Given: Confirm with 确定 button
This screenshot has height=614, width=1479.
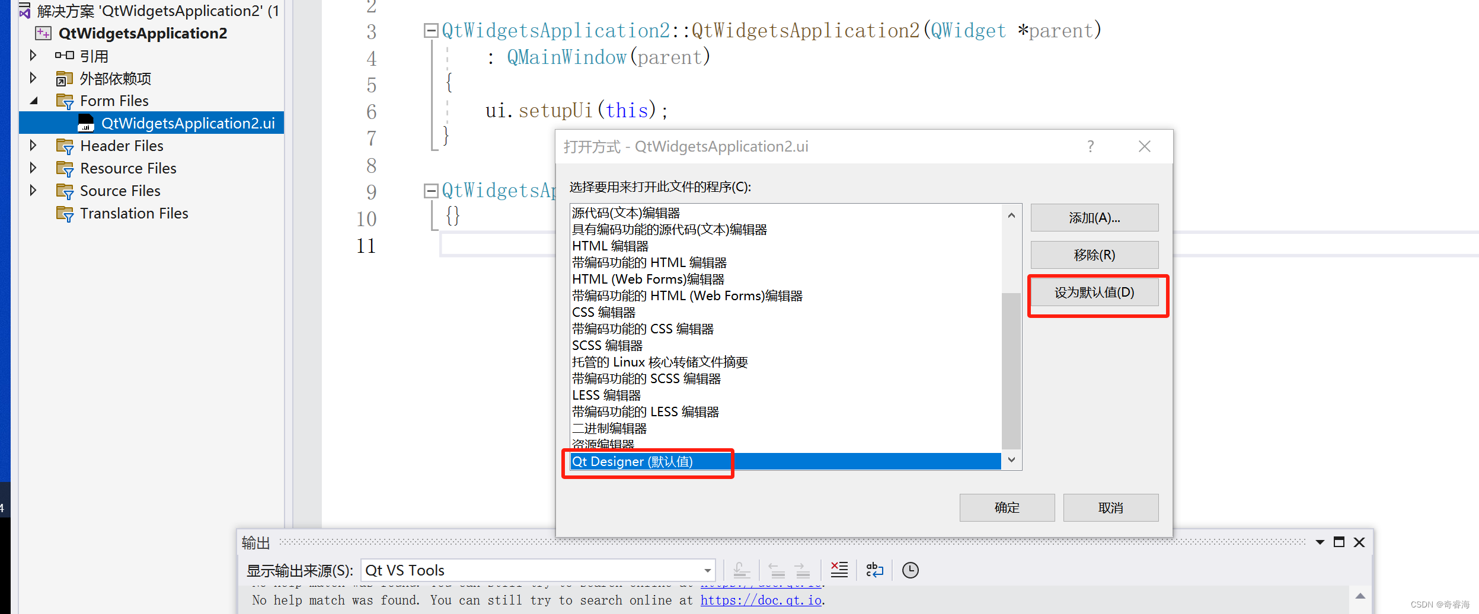Looking at the screenshot, I should tap(1007, 507).
